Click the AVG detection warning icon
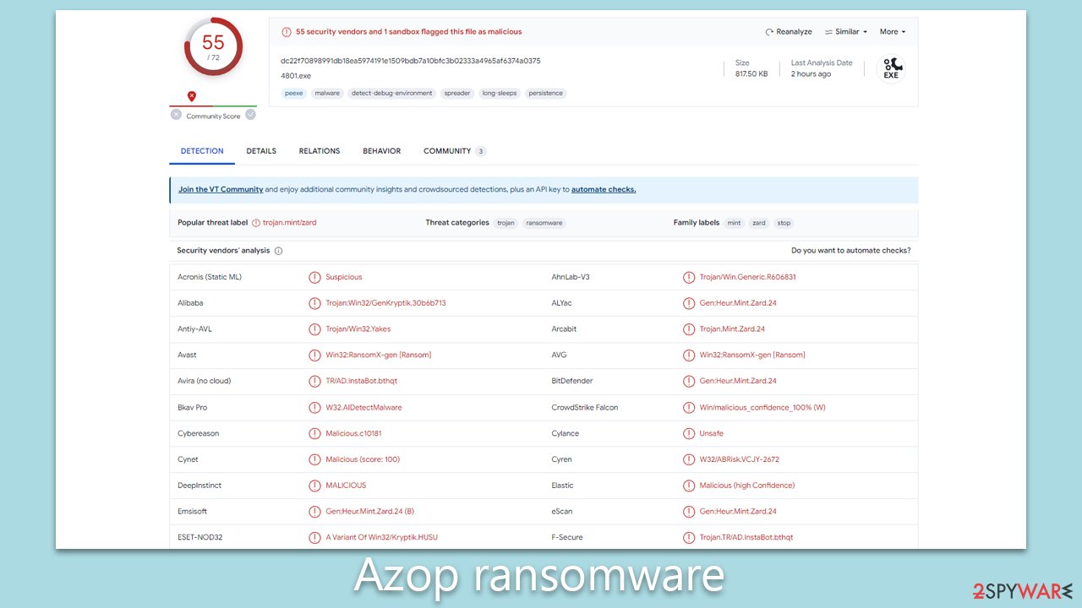This screenshot has width=1082, height=608. (x=689, y=355)
